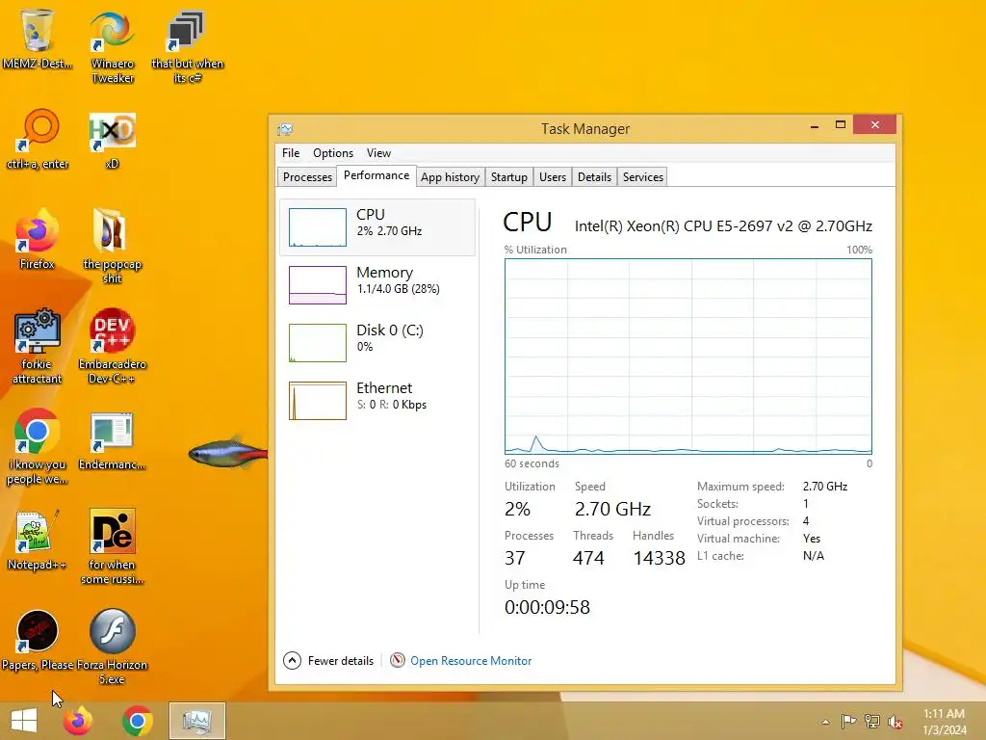This screenshot has width=986, height=740.
Task: Open the network tray icon
Action: [x=872, y=721]
